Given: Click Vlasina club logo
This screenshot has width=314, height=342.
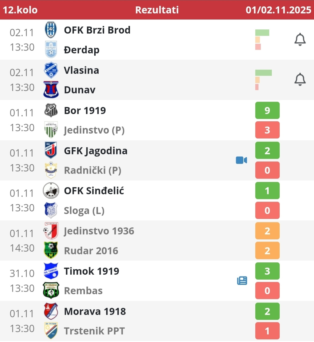Looking at the screenshot, I should click(x=51, y=70).
